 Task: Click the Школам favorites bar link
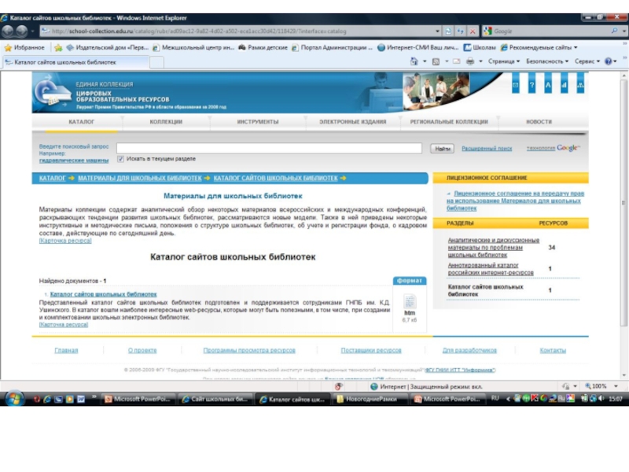tap(480, 47)
